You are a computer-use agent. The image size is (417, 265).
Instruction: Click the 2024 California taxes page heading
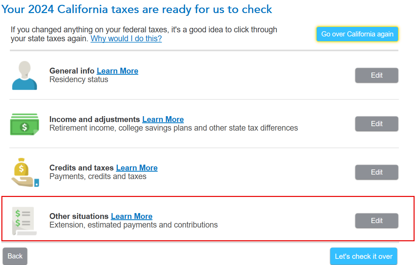(x=137, y=9)
